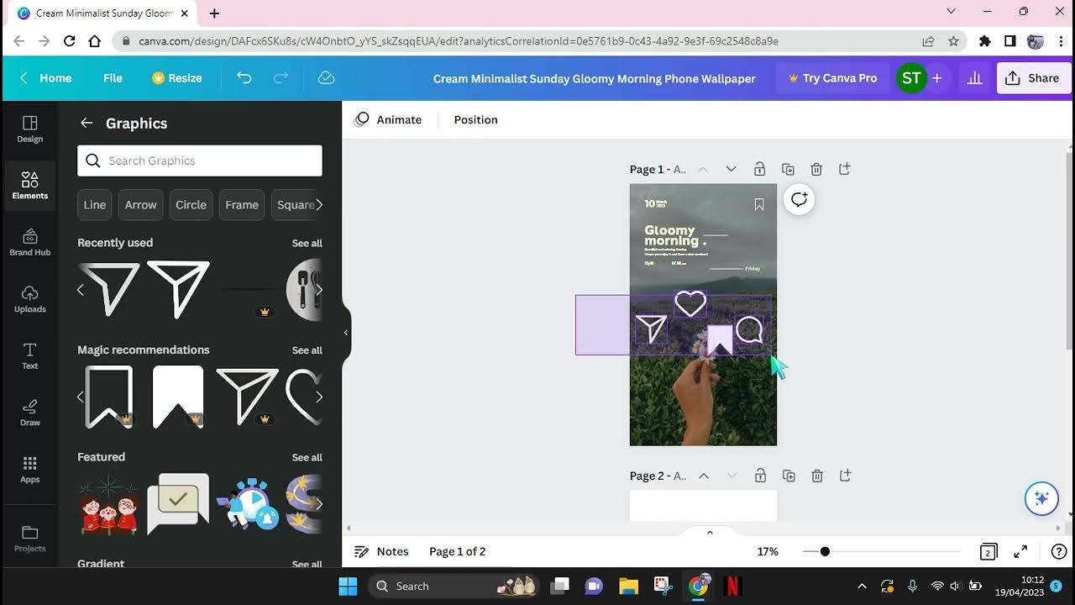1075x605 pixels.
Task: Open grid view of pages
Action: [988, 552]
